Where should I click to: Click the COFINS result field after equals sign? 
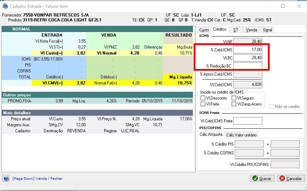point(285,153)
